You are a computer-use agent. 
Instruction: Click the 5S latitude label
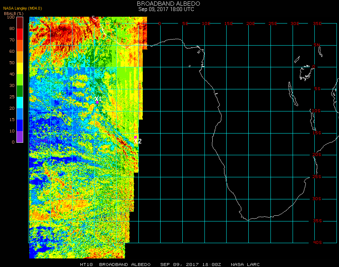pos(317,89)
